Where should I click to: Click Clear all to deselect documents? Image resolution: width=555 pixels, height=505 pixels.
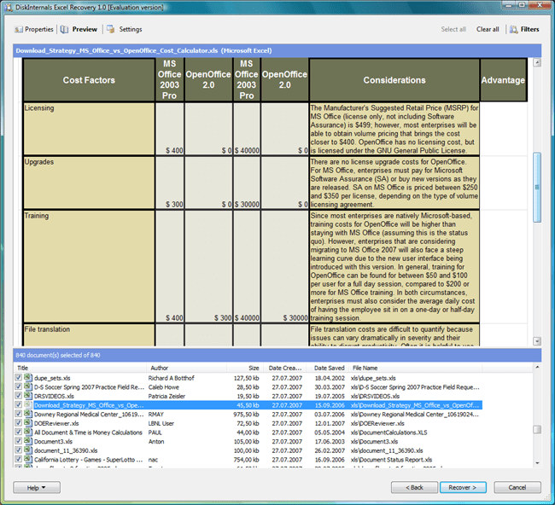coord(488,29)
